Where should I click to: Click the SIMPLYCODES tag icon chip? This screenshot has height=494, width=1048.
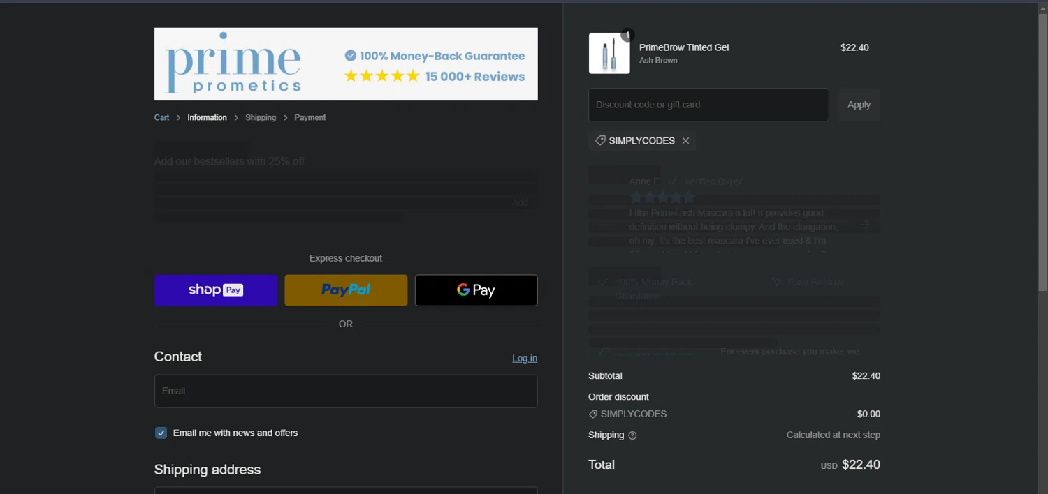click(600, 141)
